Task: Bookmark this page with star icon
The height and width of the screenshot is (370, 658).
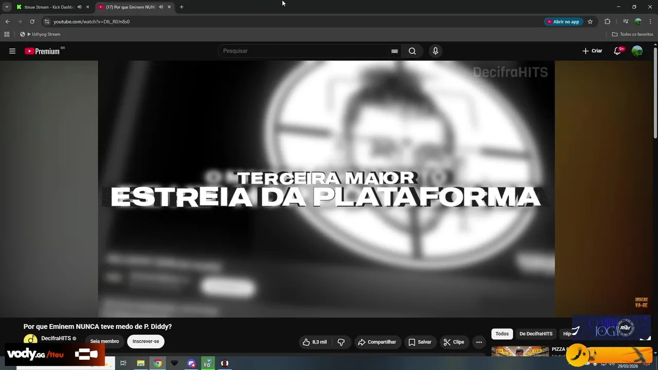Action: (590, 22)
